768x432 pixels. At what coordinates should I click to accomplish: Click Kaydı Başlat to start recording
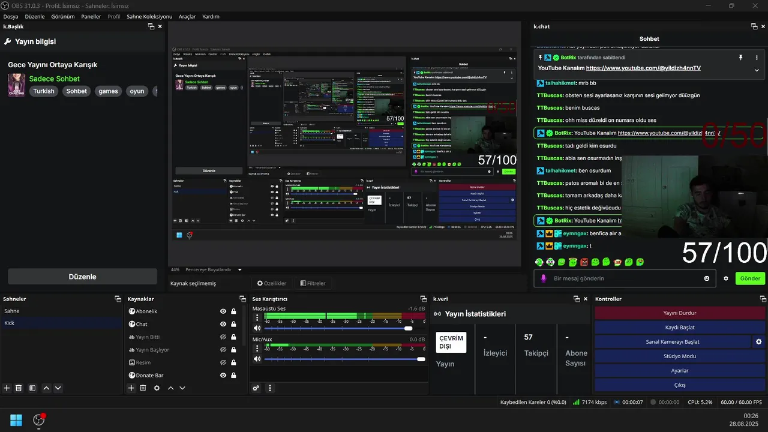tap(680, 328)
